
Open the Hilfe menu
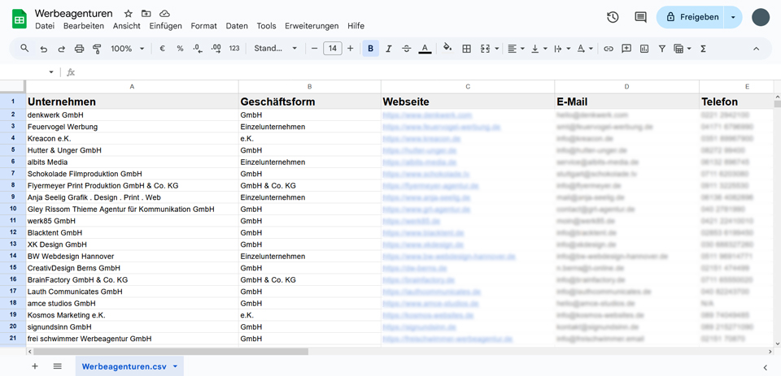pyautogui.click(x=356, y=26)
